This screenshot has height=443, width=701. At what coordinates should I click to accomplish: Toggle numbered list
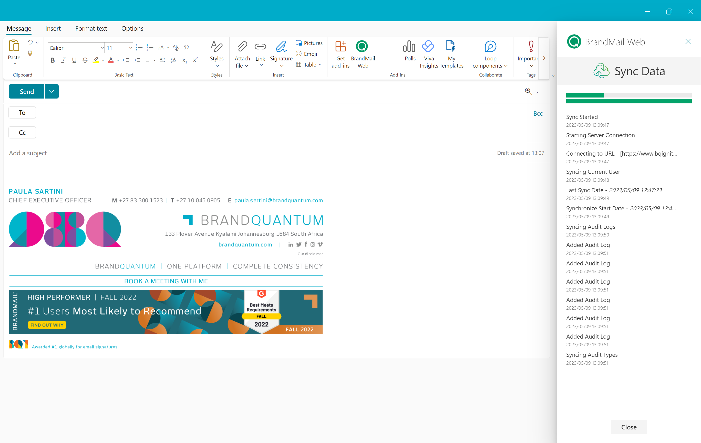coord(150,47)
